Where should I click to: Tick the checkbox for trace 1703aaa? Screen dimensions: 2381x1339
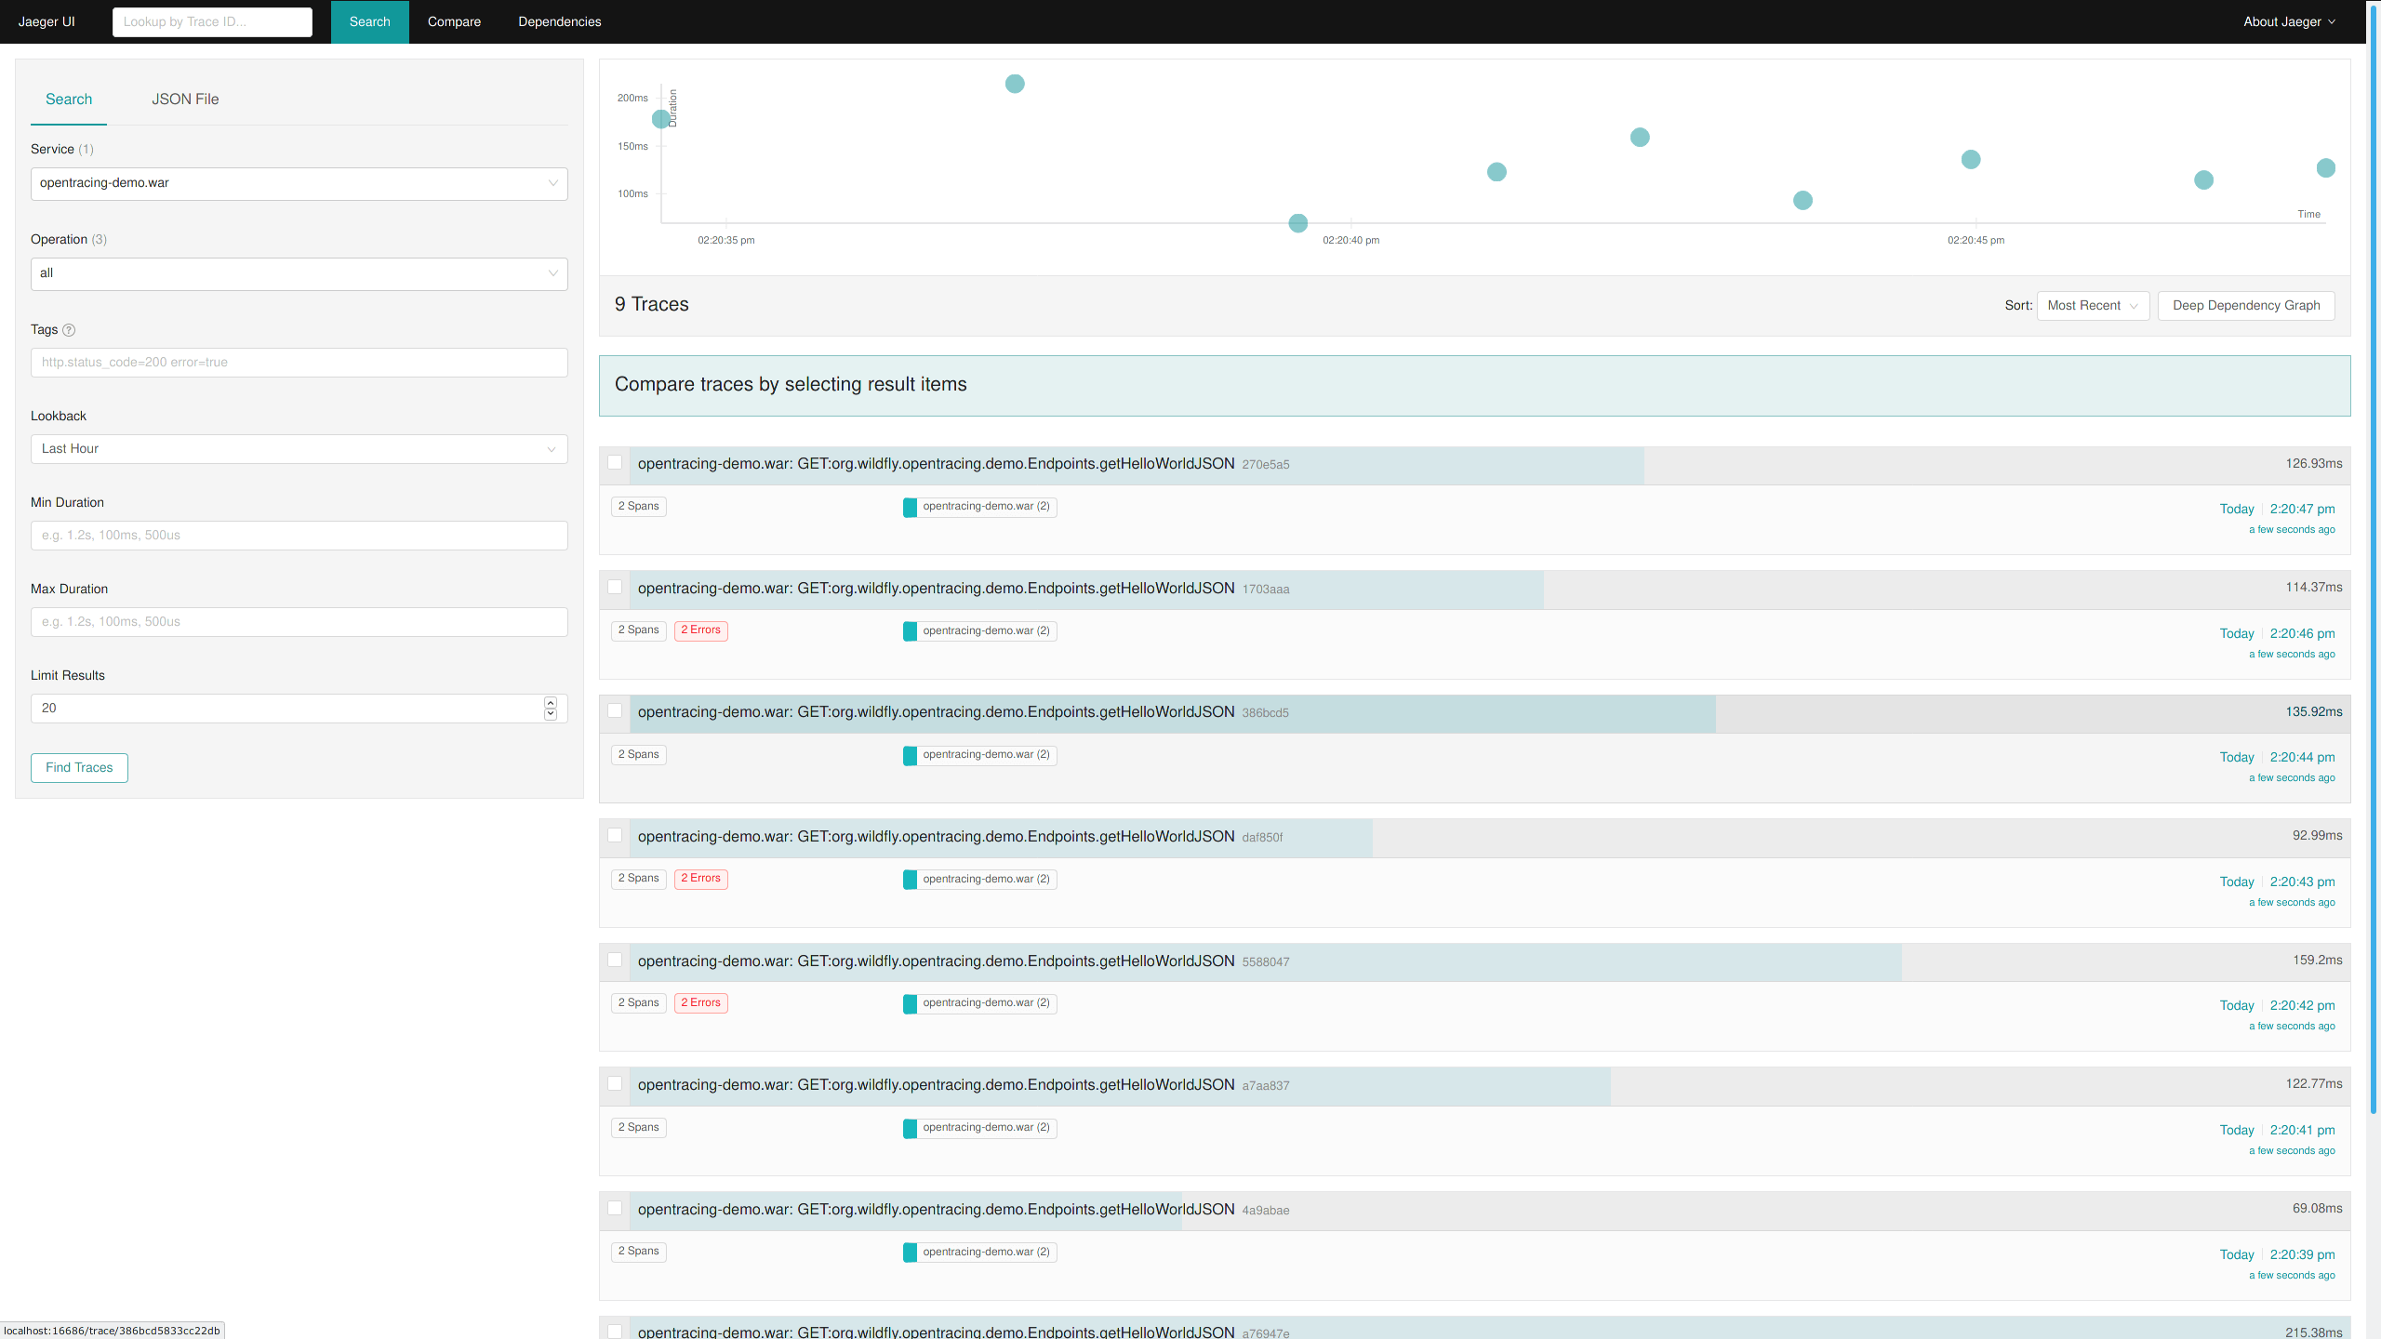pos(615,587)
